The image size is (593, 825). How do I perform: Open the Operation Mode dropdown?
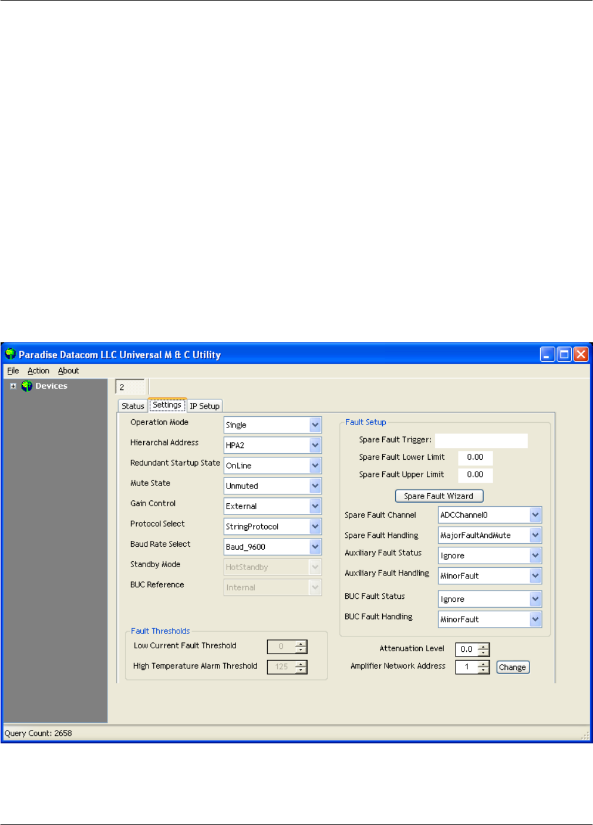point(315,425)
